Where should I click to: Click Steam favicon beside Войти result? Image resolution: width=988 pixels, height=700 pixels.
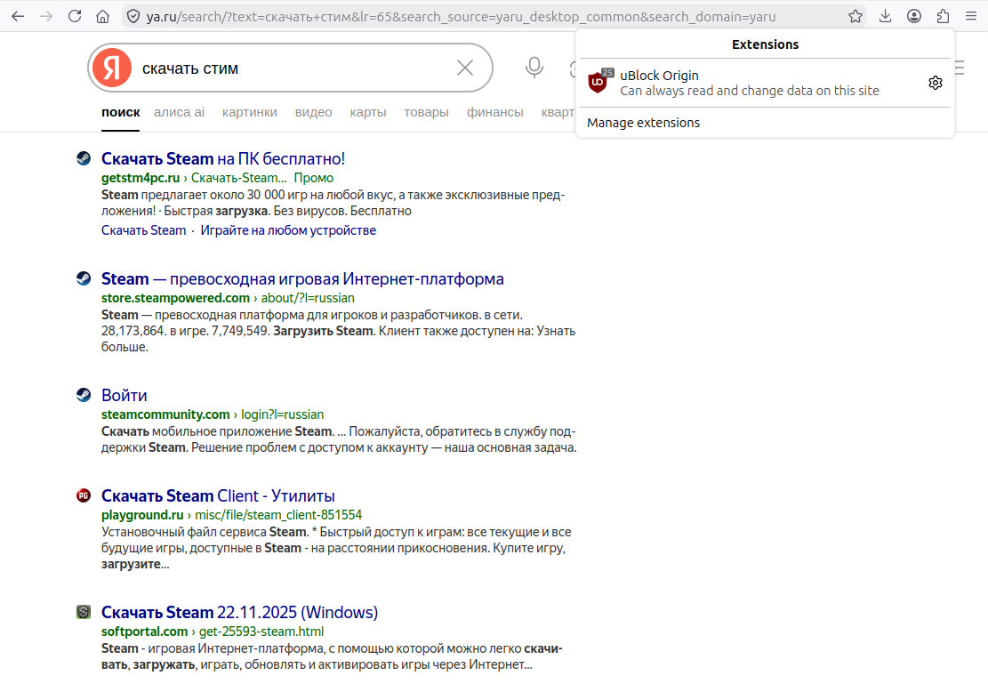pyautogui.click(x=84, y=394)
